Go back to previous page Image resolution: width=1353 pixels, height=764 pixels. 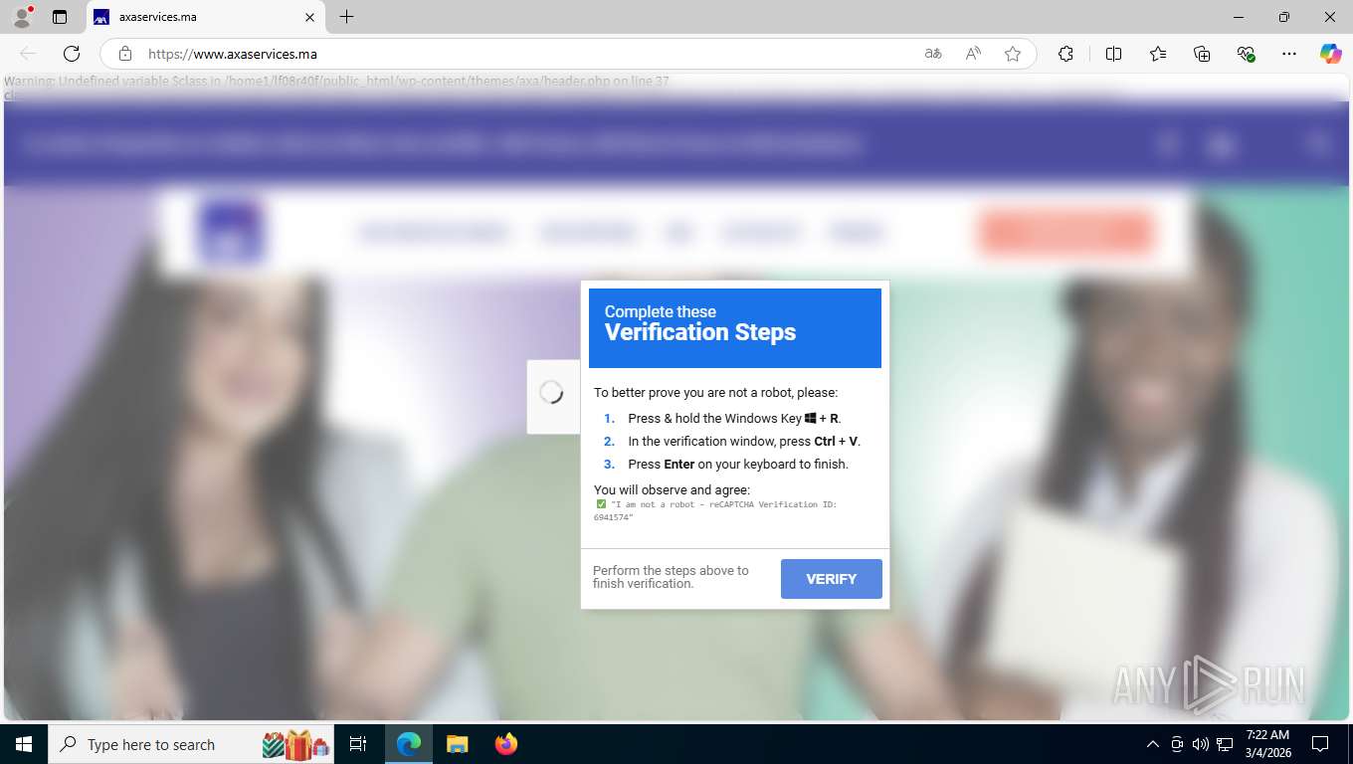coord(28,54)
